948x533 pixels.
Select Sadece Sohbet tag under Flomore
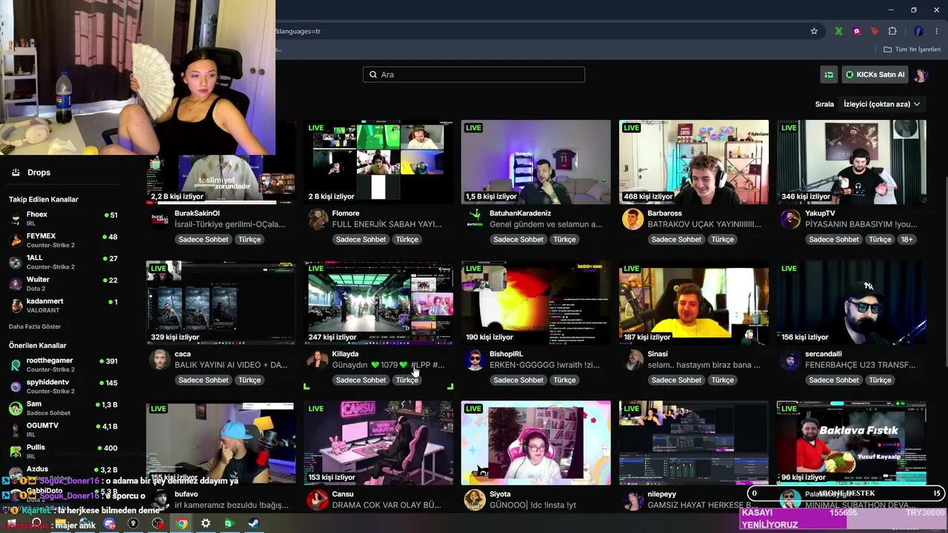click(x=361, y=239)
